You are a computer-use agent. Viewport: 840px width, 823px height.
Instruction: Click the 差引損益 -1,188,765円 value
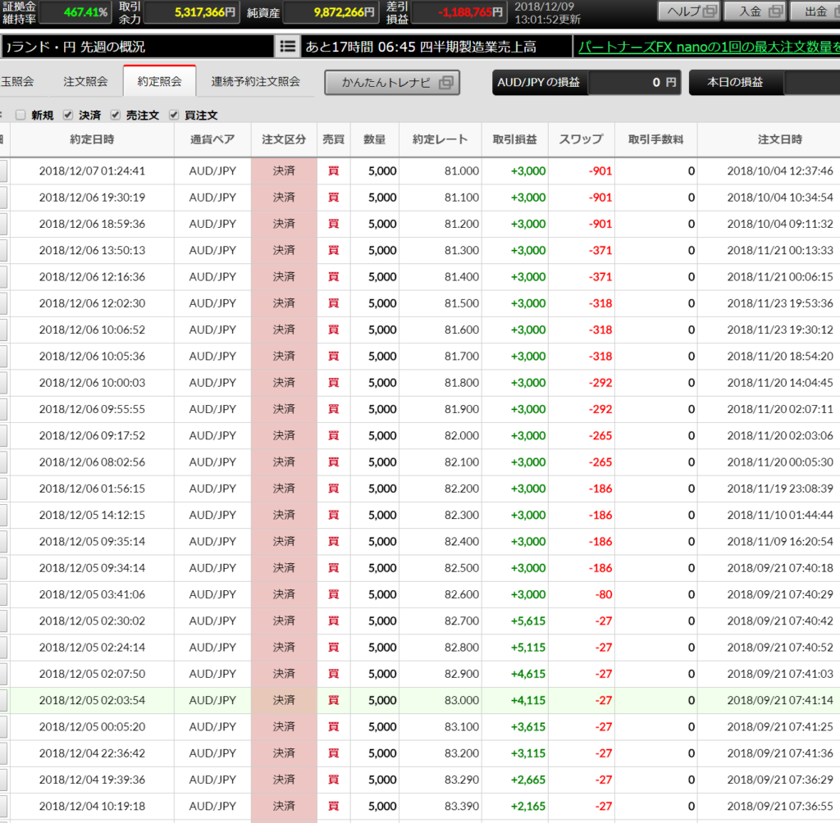(x=460, y=11)
